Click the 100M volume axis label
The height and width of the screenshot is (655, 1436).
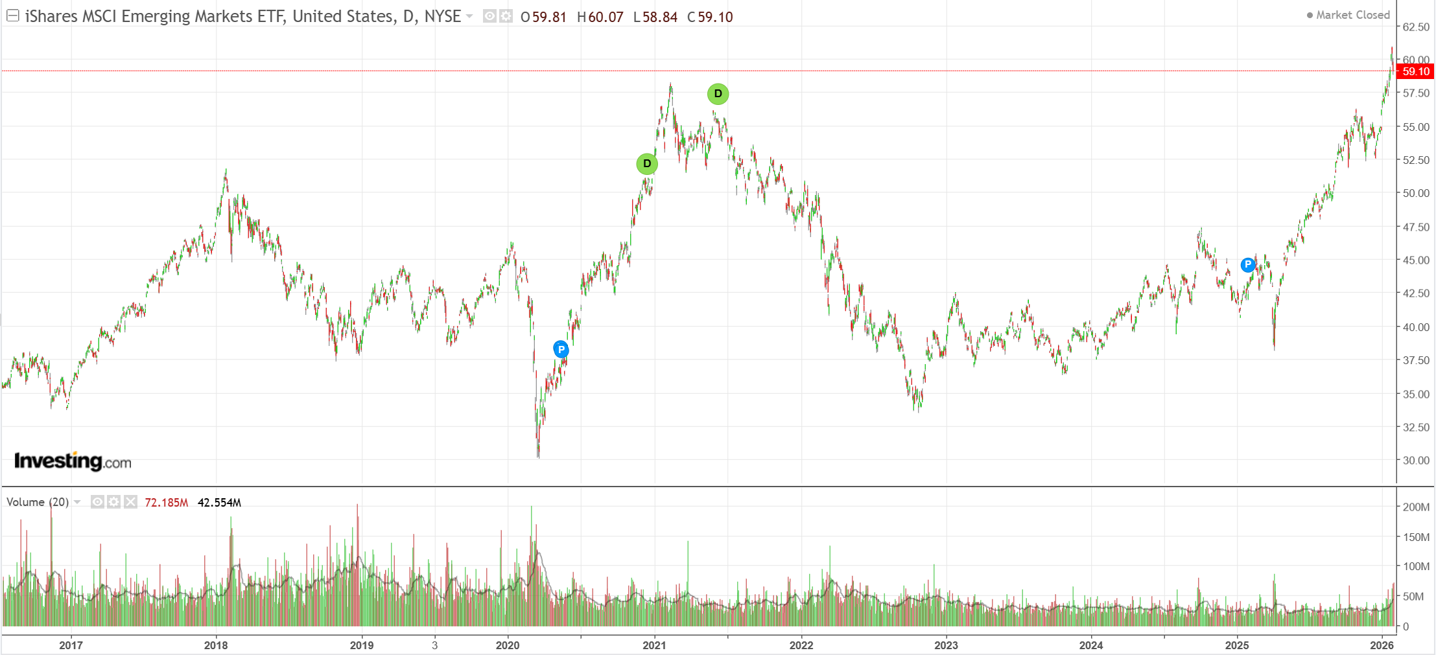pos(1416,566)
